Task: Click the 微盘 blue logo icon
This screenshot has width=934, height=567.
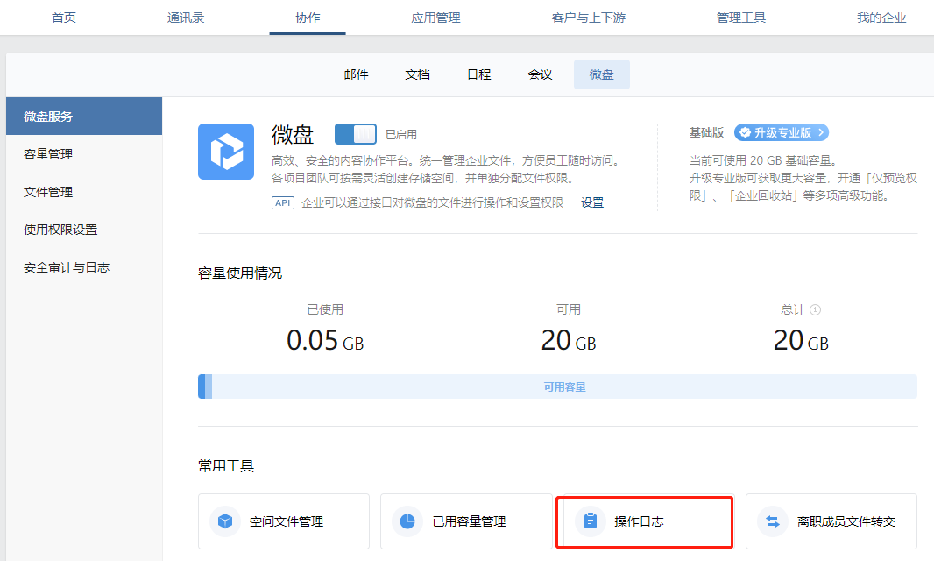Action: pos(226,152)
